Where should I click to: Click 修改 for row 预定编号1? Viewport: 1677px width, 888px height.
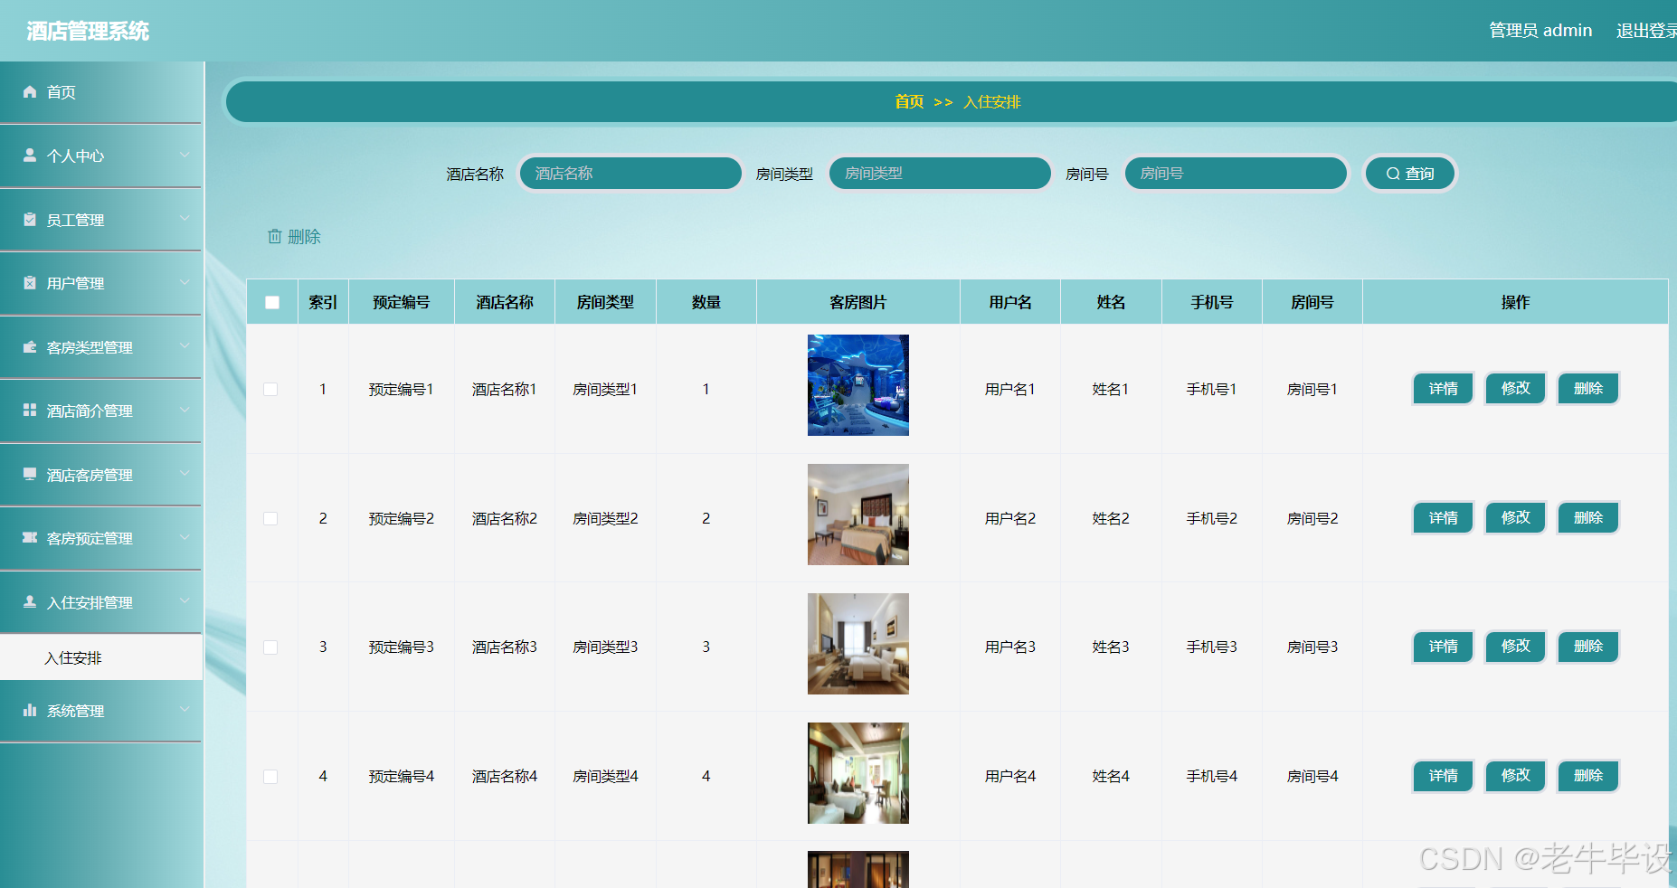(1515, 389)
